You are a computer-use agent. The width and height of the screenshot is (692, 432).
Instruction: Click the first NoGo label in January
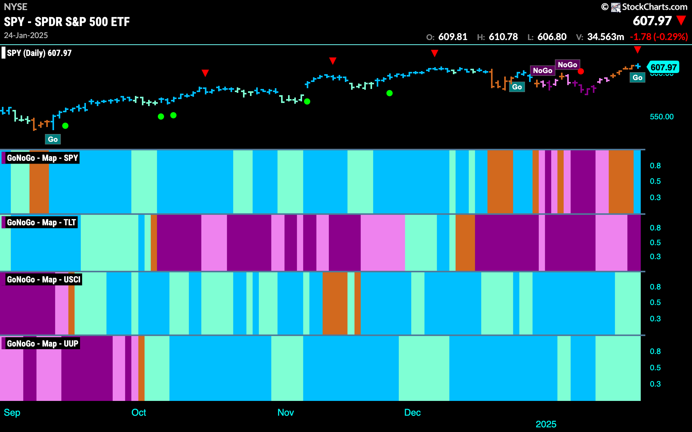543,70
